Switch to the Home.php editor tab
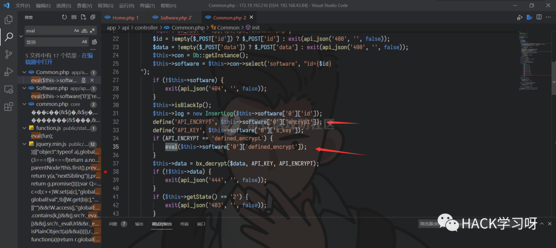556x248 pixels. [x=123, y=17]
